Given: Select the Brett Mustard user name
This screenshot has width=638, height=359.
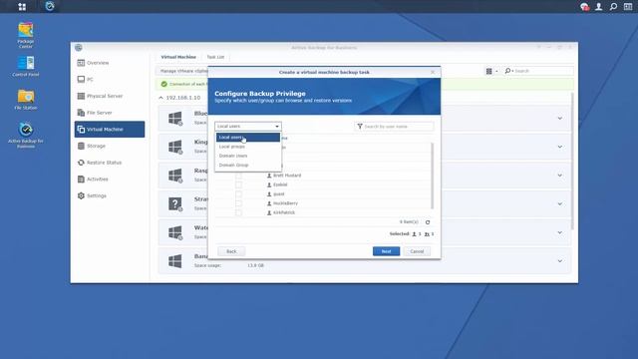Looking at the screenshot, I should [287, 176].
